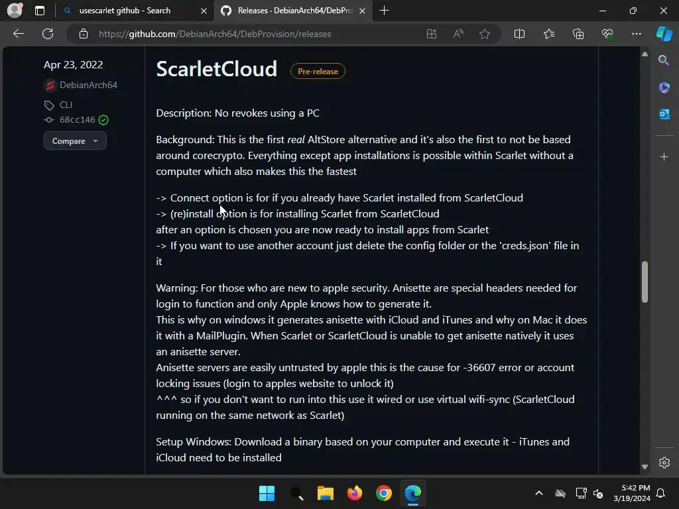This screenshot has width=679, height=509.
Task: Click the release date 'Apr 23, 2022'
Action: [73, 65]
